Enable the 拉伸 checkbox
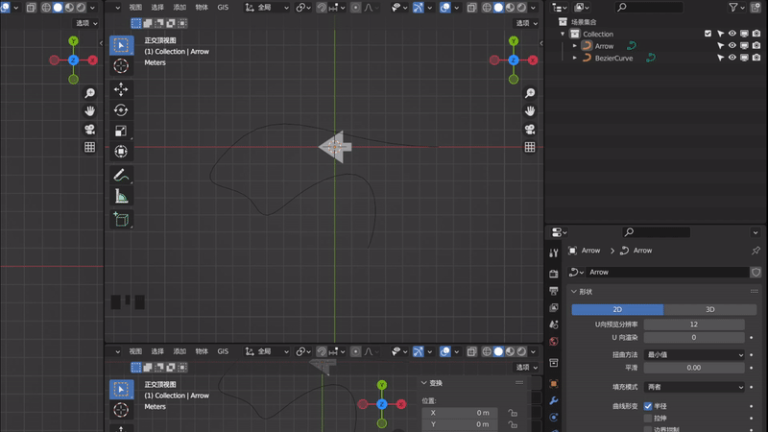Screen dimensions: 768x432 (648, 418)
